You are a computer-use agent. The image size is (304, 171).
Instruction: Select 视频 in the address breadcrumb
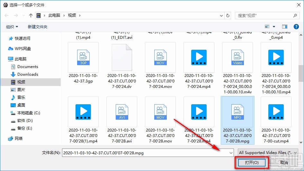pos(72,15)
